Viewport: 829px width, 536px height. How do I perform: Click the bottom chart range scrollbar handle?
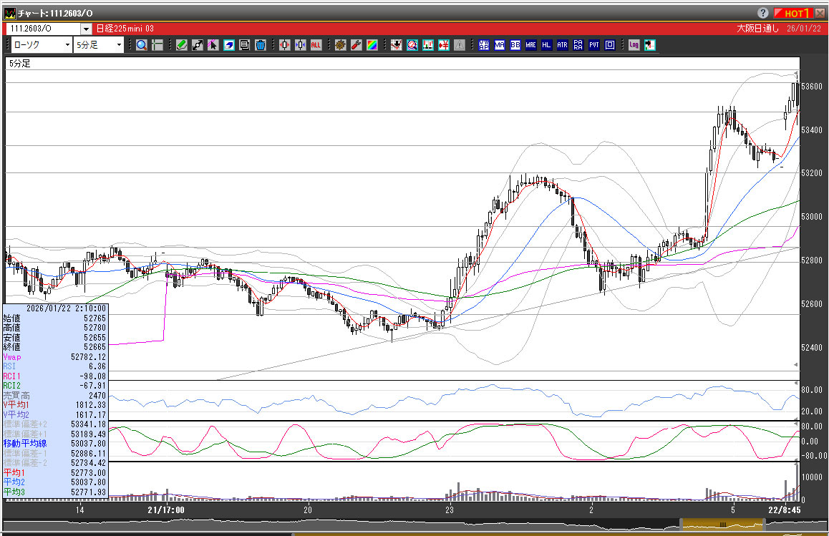tap(722, 525)
